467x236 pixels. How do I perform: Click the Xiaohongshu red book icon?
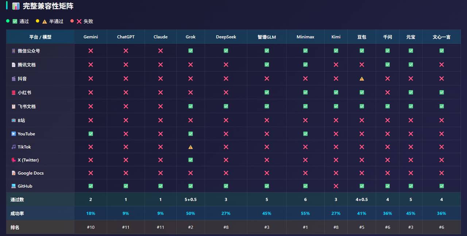click(x=13, y=93)
